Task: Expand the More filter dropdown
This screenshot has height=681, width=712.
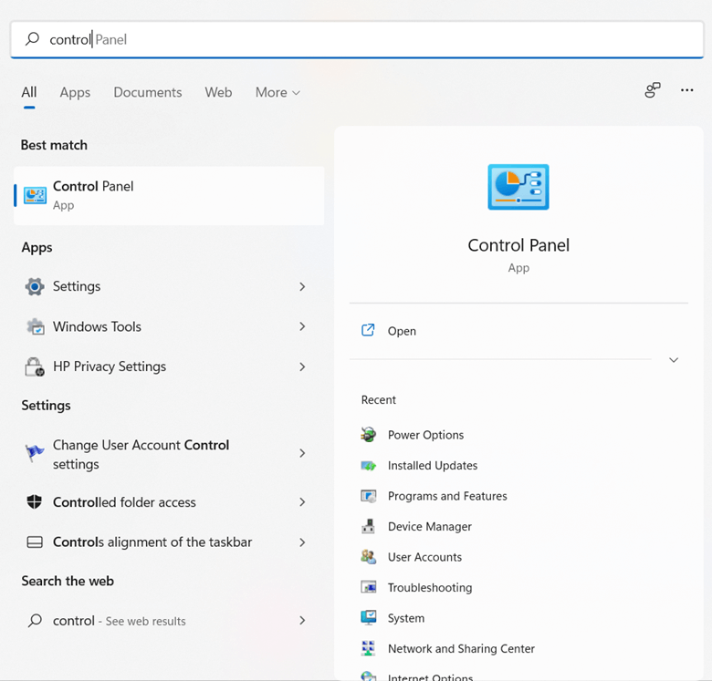Action: (277, 93)
